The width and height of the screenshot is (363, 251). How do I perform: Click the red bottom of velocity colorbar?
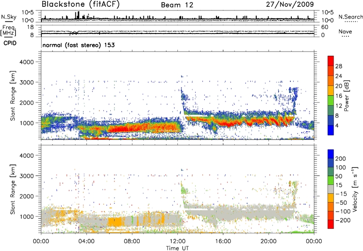pos(331,224)
